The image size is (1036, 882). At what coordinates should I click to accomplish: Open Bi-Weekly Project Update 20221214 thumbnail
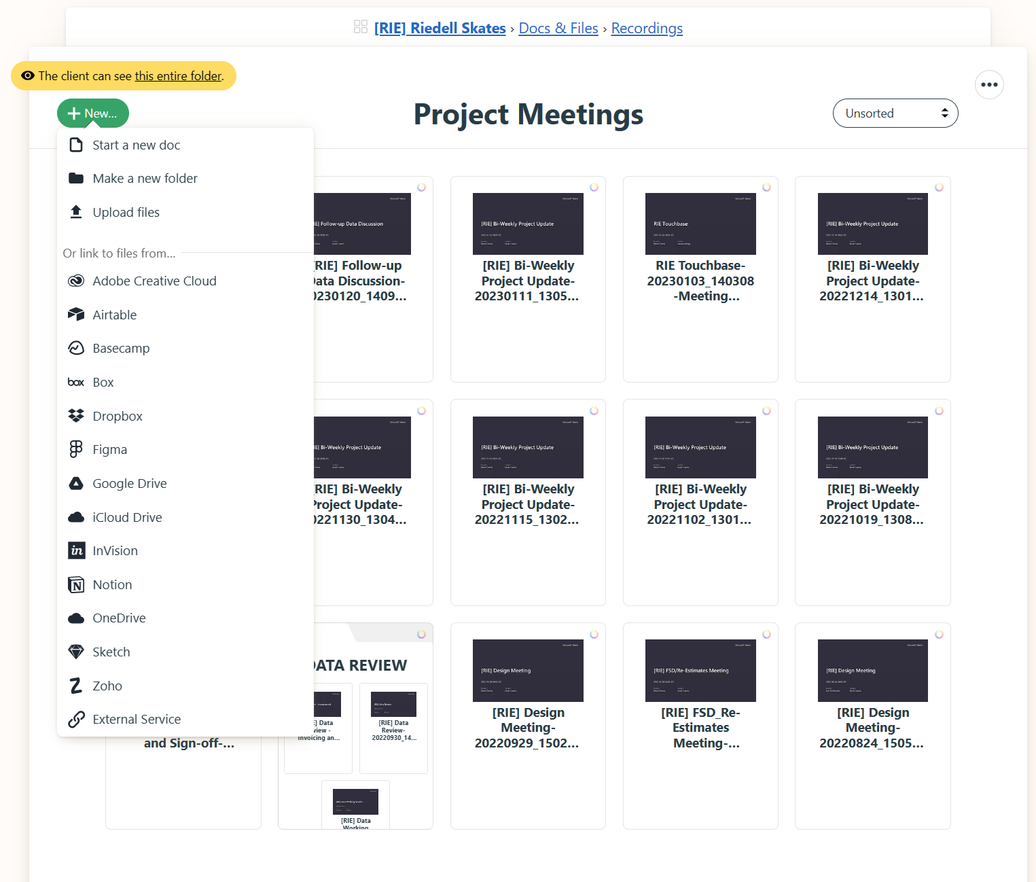(873, 224)
